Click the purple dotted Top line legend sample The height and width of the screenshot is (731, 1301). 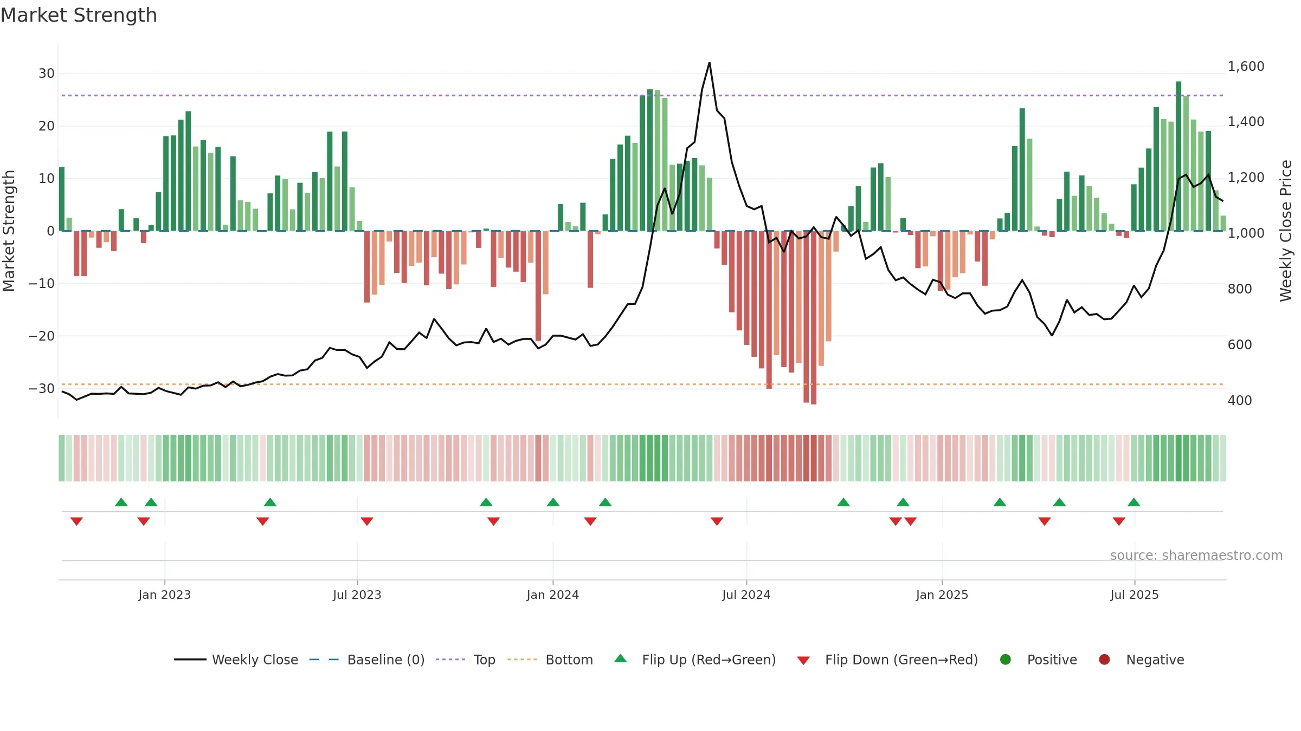pyautogui.click(x=450, y=660)
